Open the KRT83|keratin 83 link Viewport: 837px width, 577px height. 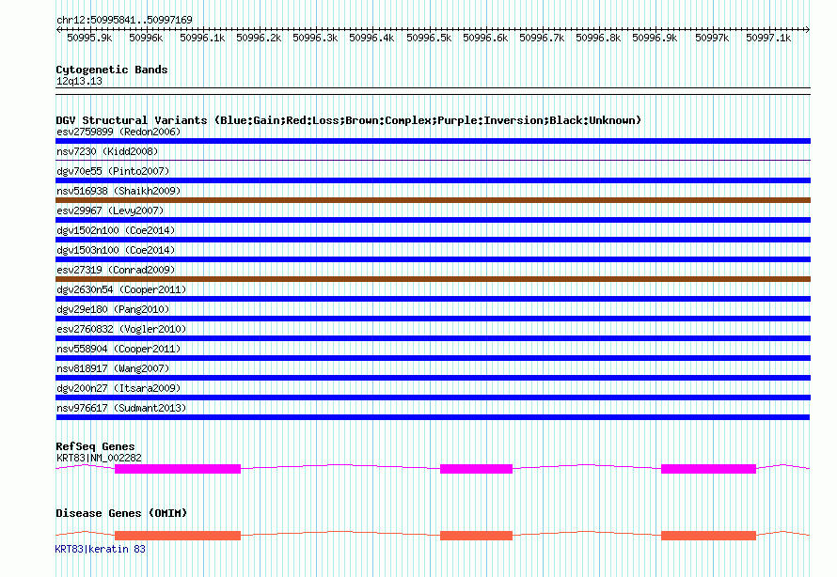[101, 549]
